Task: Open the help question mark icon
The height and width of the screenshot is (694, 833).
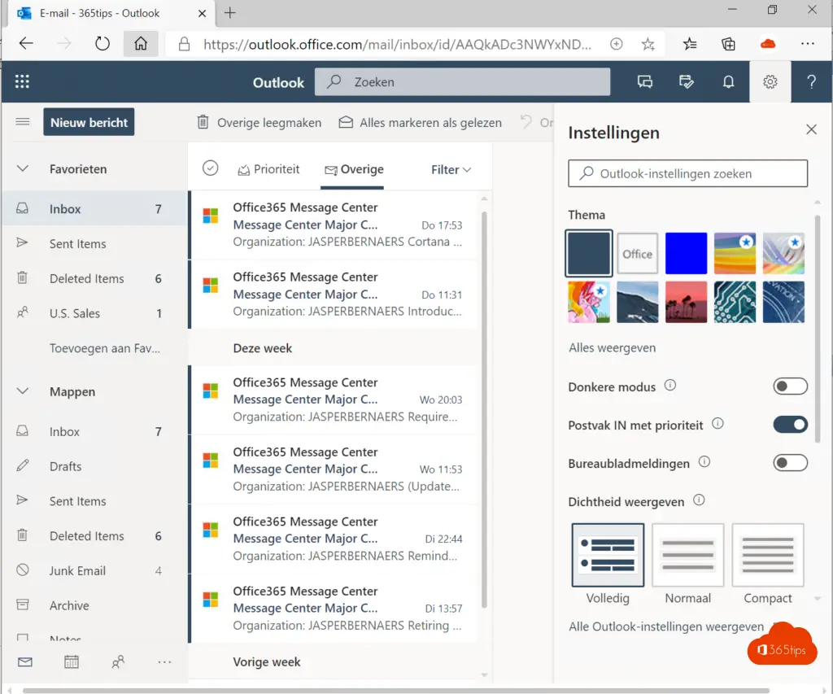Action: [811, 81]
